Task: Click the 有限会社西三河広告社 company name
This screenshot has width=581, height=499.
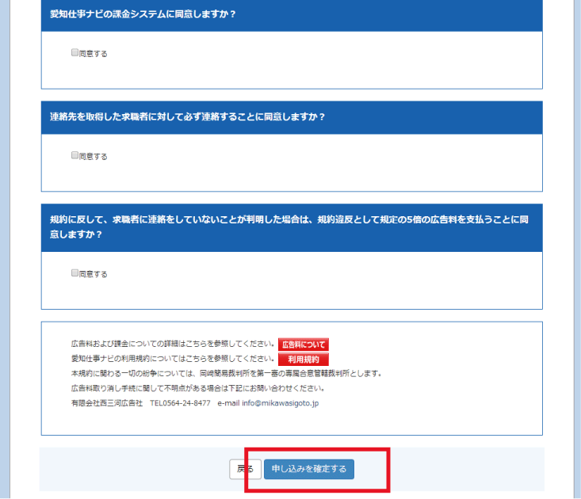Action: (x=106, y=403)
